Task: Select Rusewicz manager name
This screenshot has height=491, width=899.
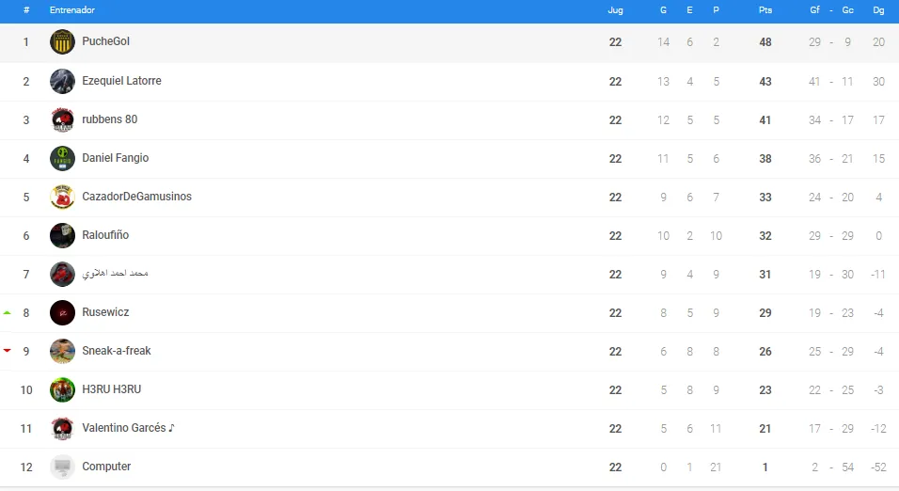Action: pos(105,312)
